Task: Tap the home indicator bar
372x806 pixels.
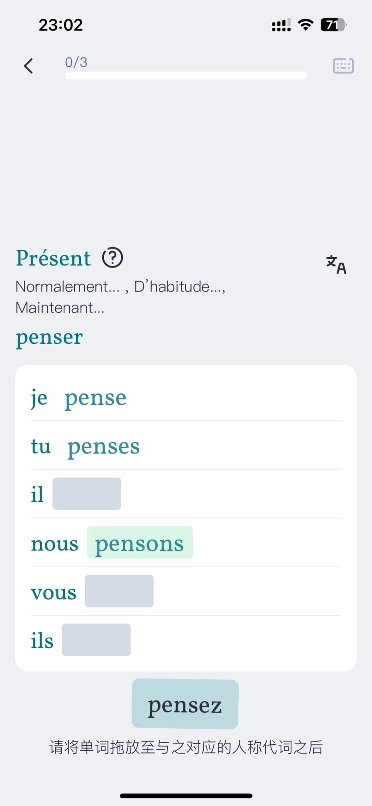Action: coord(186,796)
